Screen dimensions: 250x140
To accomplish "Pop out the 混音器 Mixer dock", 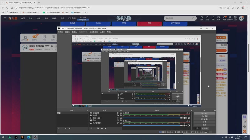I will click(x=192, y=110).
